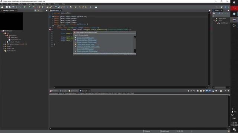The image size is (238, 133).
Task: Expand the JavaFX SDK library node
Action: tap(3, 48)
